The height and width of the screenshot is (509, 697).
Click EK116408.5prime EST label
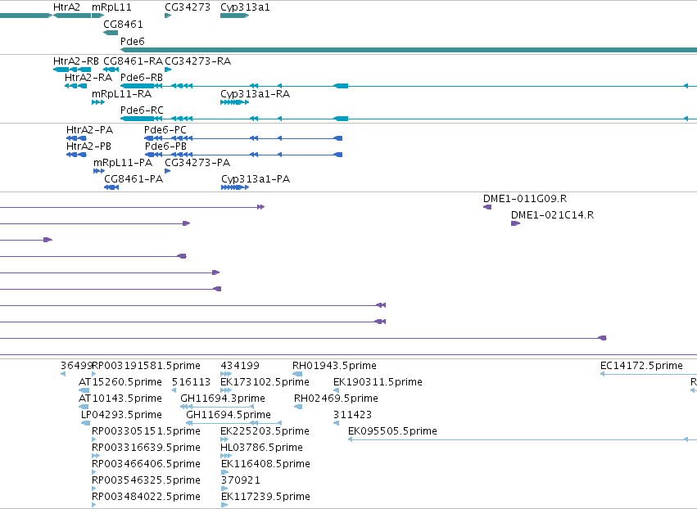coord(266,464)
